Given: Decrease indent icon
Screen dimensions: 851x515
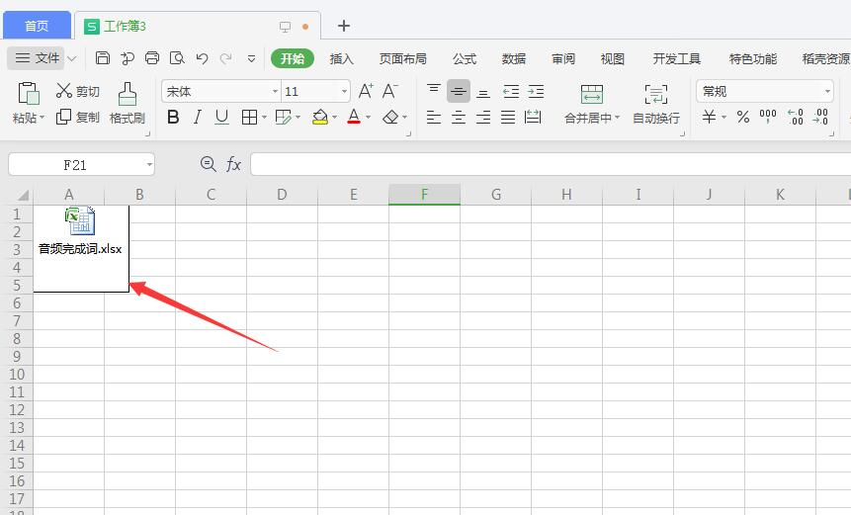Looking at the screenshot, I should [x=511, y=91].
